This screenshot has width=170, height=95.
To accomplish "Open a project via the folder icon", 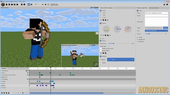I will (12, 4).
